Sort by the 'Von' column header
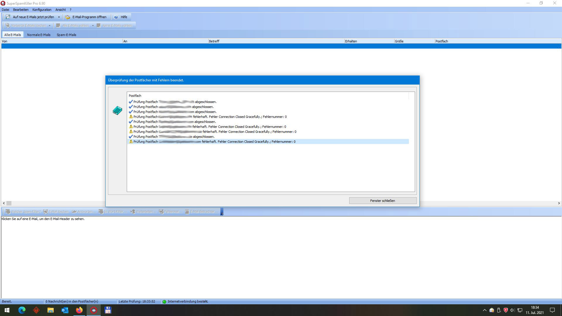Image resolution: width=562 pixels, height=316 pixels. (62, 41)
